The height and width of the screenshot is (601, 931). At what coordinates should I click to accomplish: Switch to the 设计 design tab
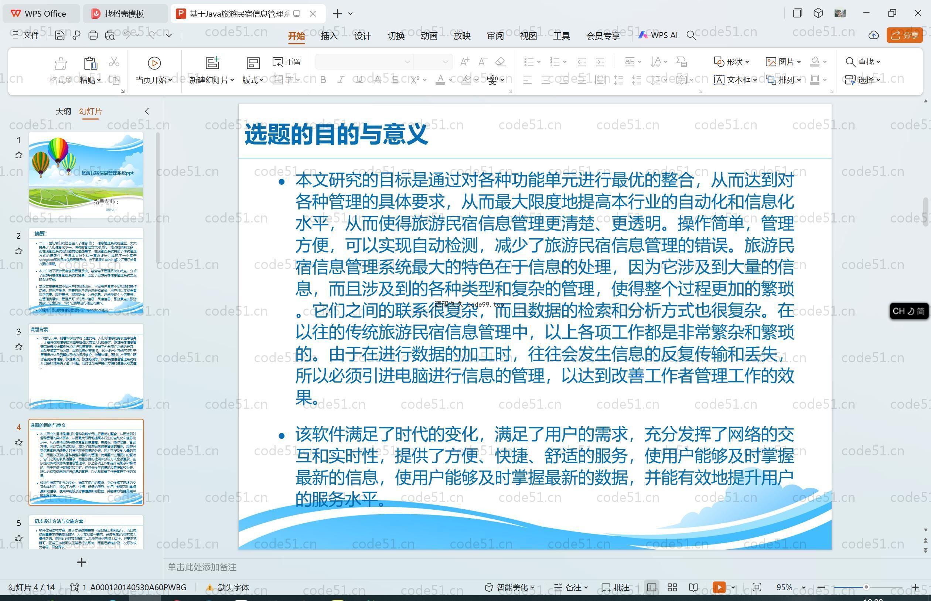362,36
